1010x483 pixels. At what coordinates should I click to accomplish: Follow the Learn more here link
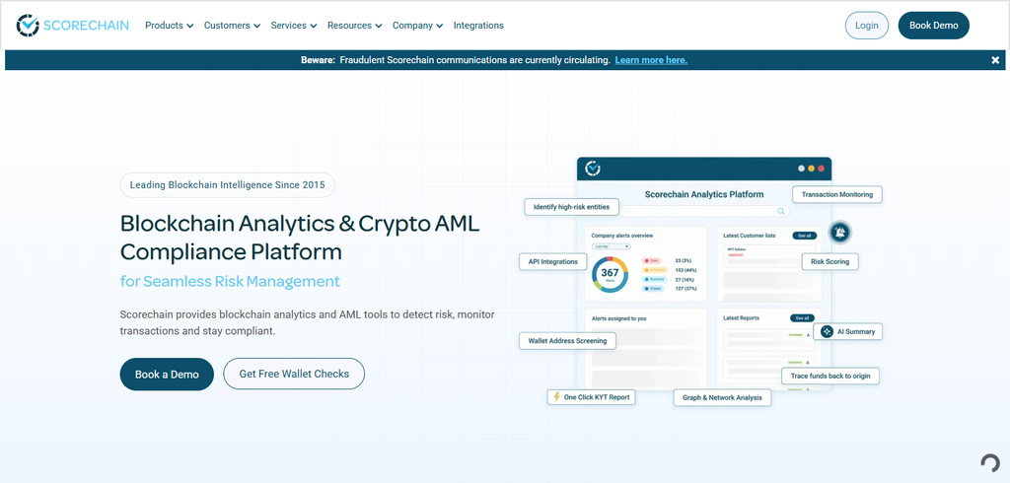point(651,60)
